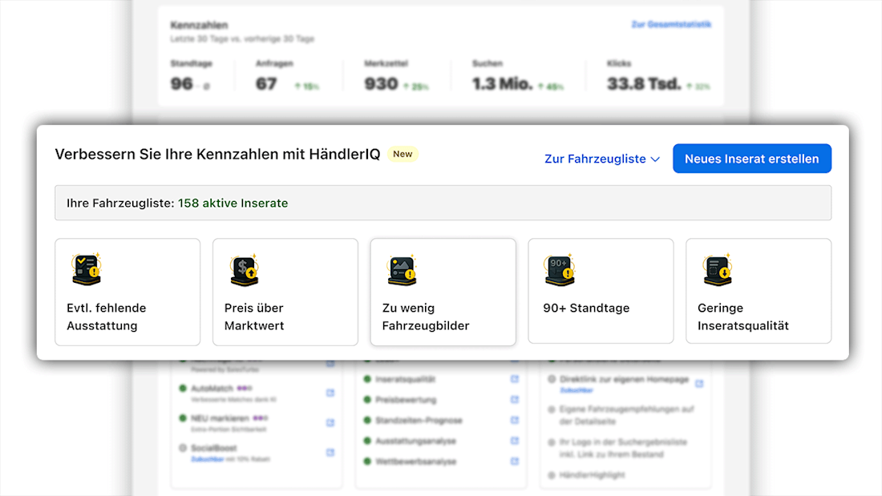Image resolution: width=882 pixels, height=496 pixels.
Task: Follow the Zur Gesamtstatistik link
Action: tap(671, 25)
